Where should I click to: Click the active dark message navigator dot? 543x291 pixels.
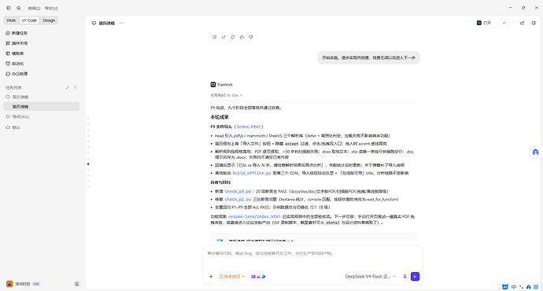(88, 164)
